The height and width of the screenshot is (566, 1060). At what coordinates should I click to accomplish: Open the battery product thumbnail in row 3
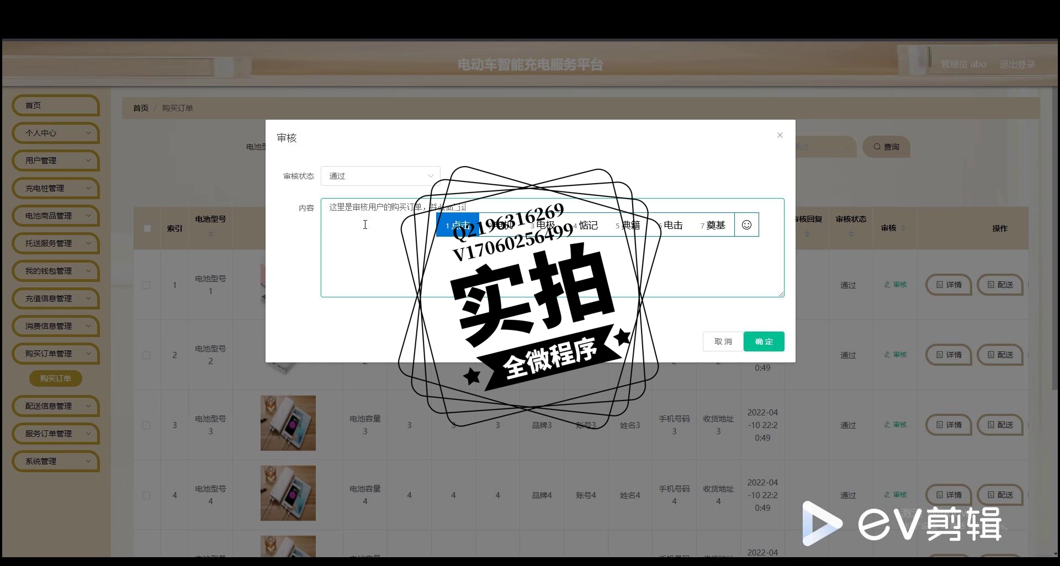[x=288, y=423]
